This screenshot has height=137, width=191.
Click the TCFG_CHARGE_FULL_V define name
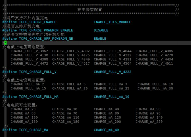click(38, 72)
